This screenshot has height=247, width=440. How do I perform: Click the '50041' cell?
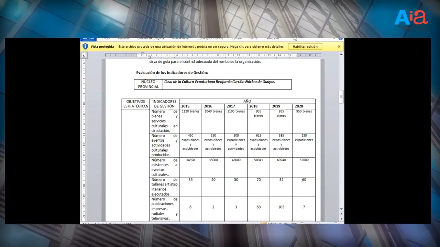click(x=258, y=167)
